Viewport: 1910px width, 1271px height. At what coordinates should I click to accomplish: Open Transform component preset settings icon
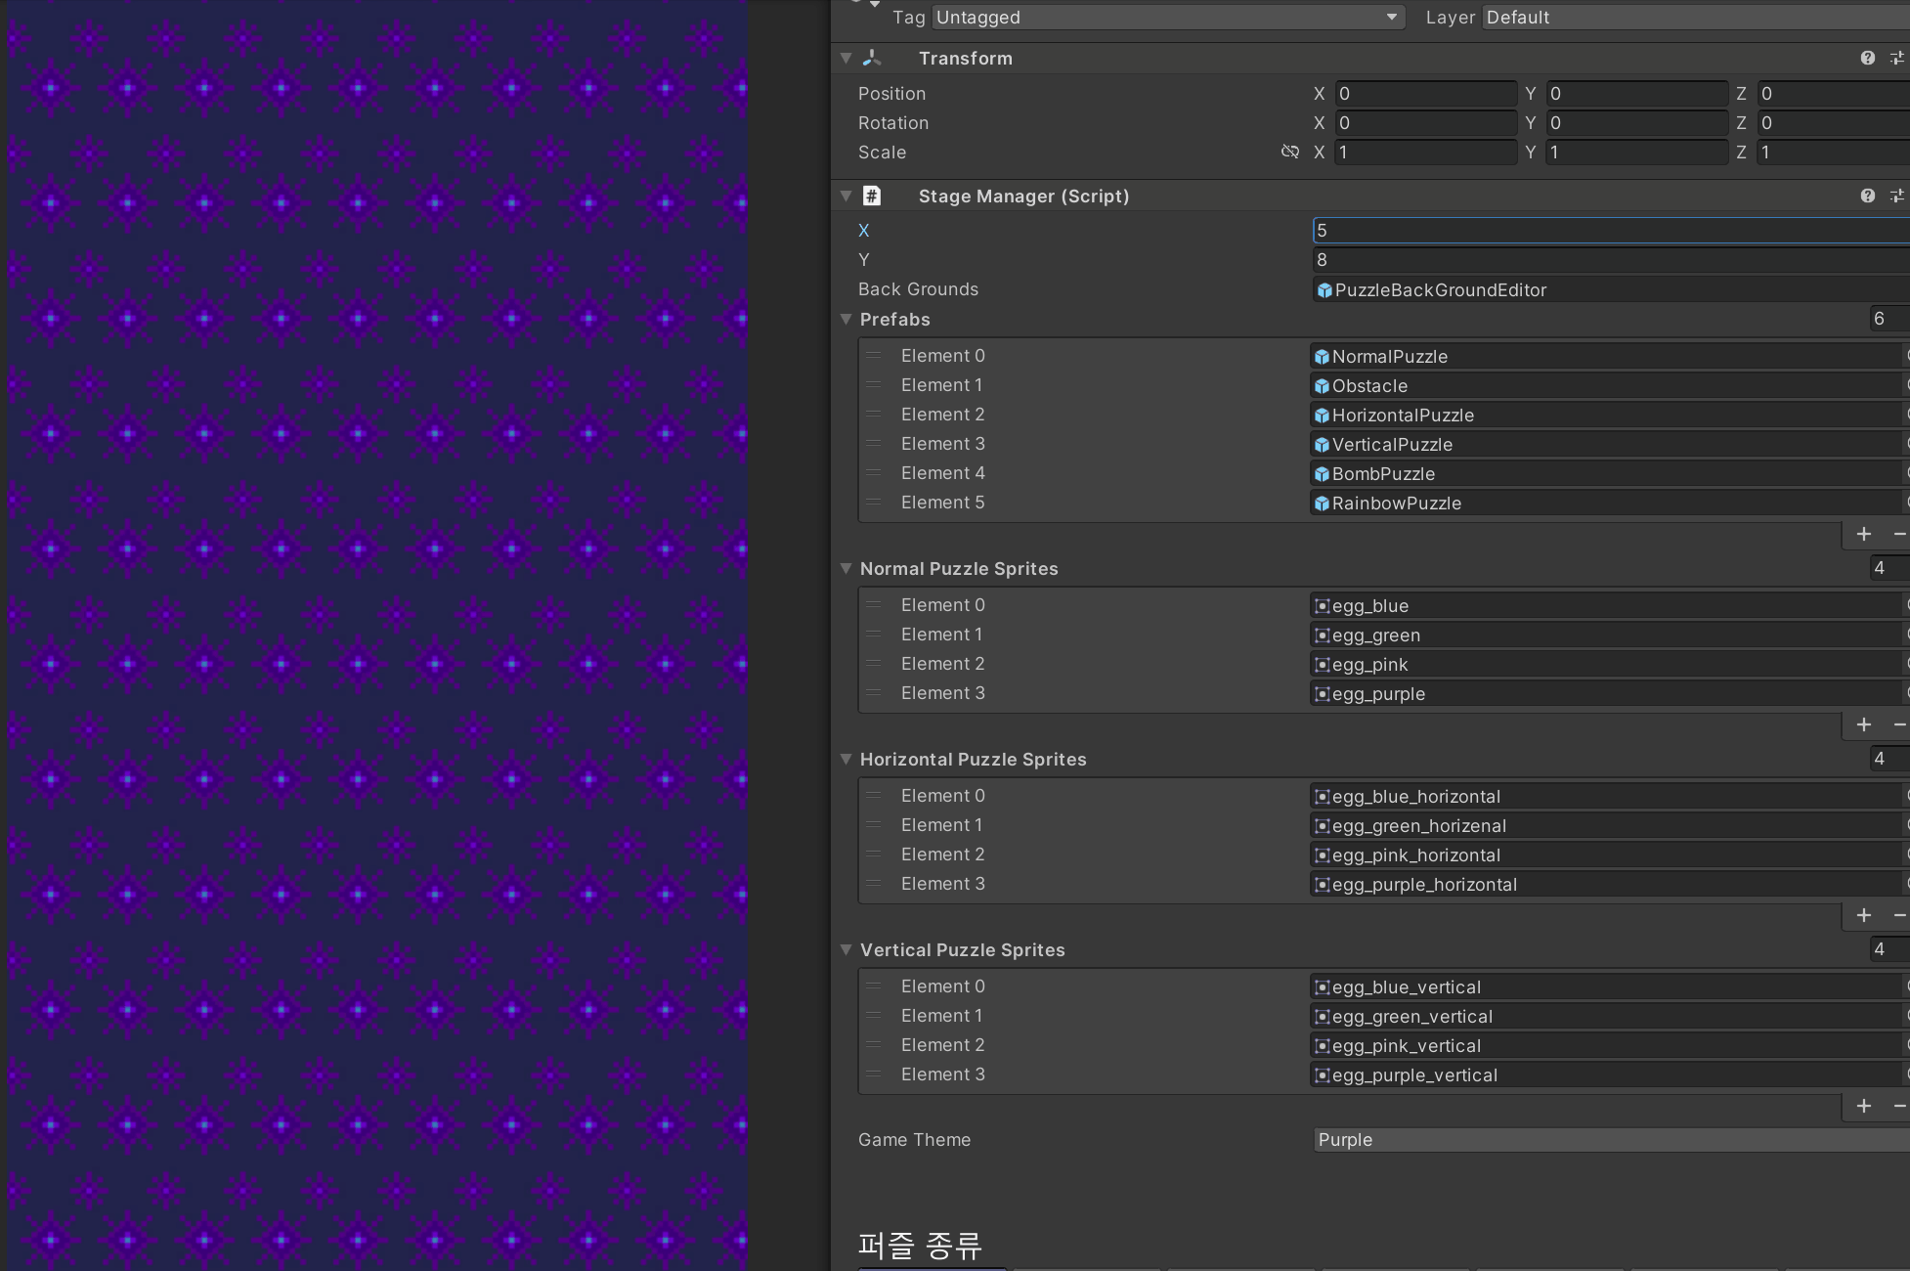pos(1896,59)
